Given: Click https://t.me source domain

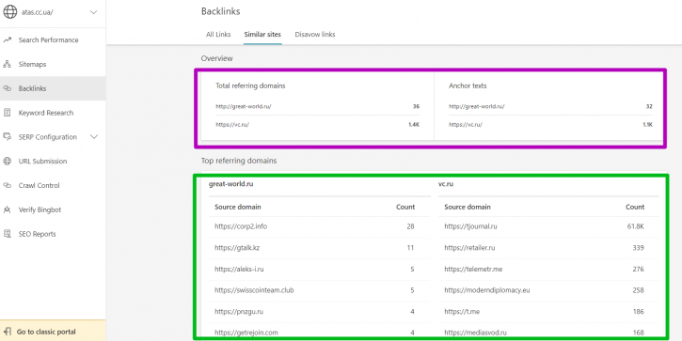Looking at the screenshot, I should pos(462,312).
